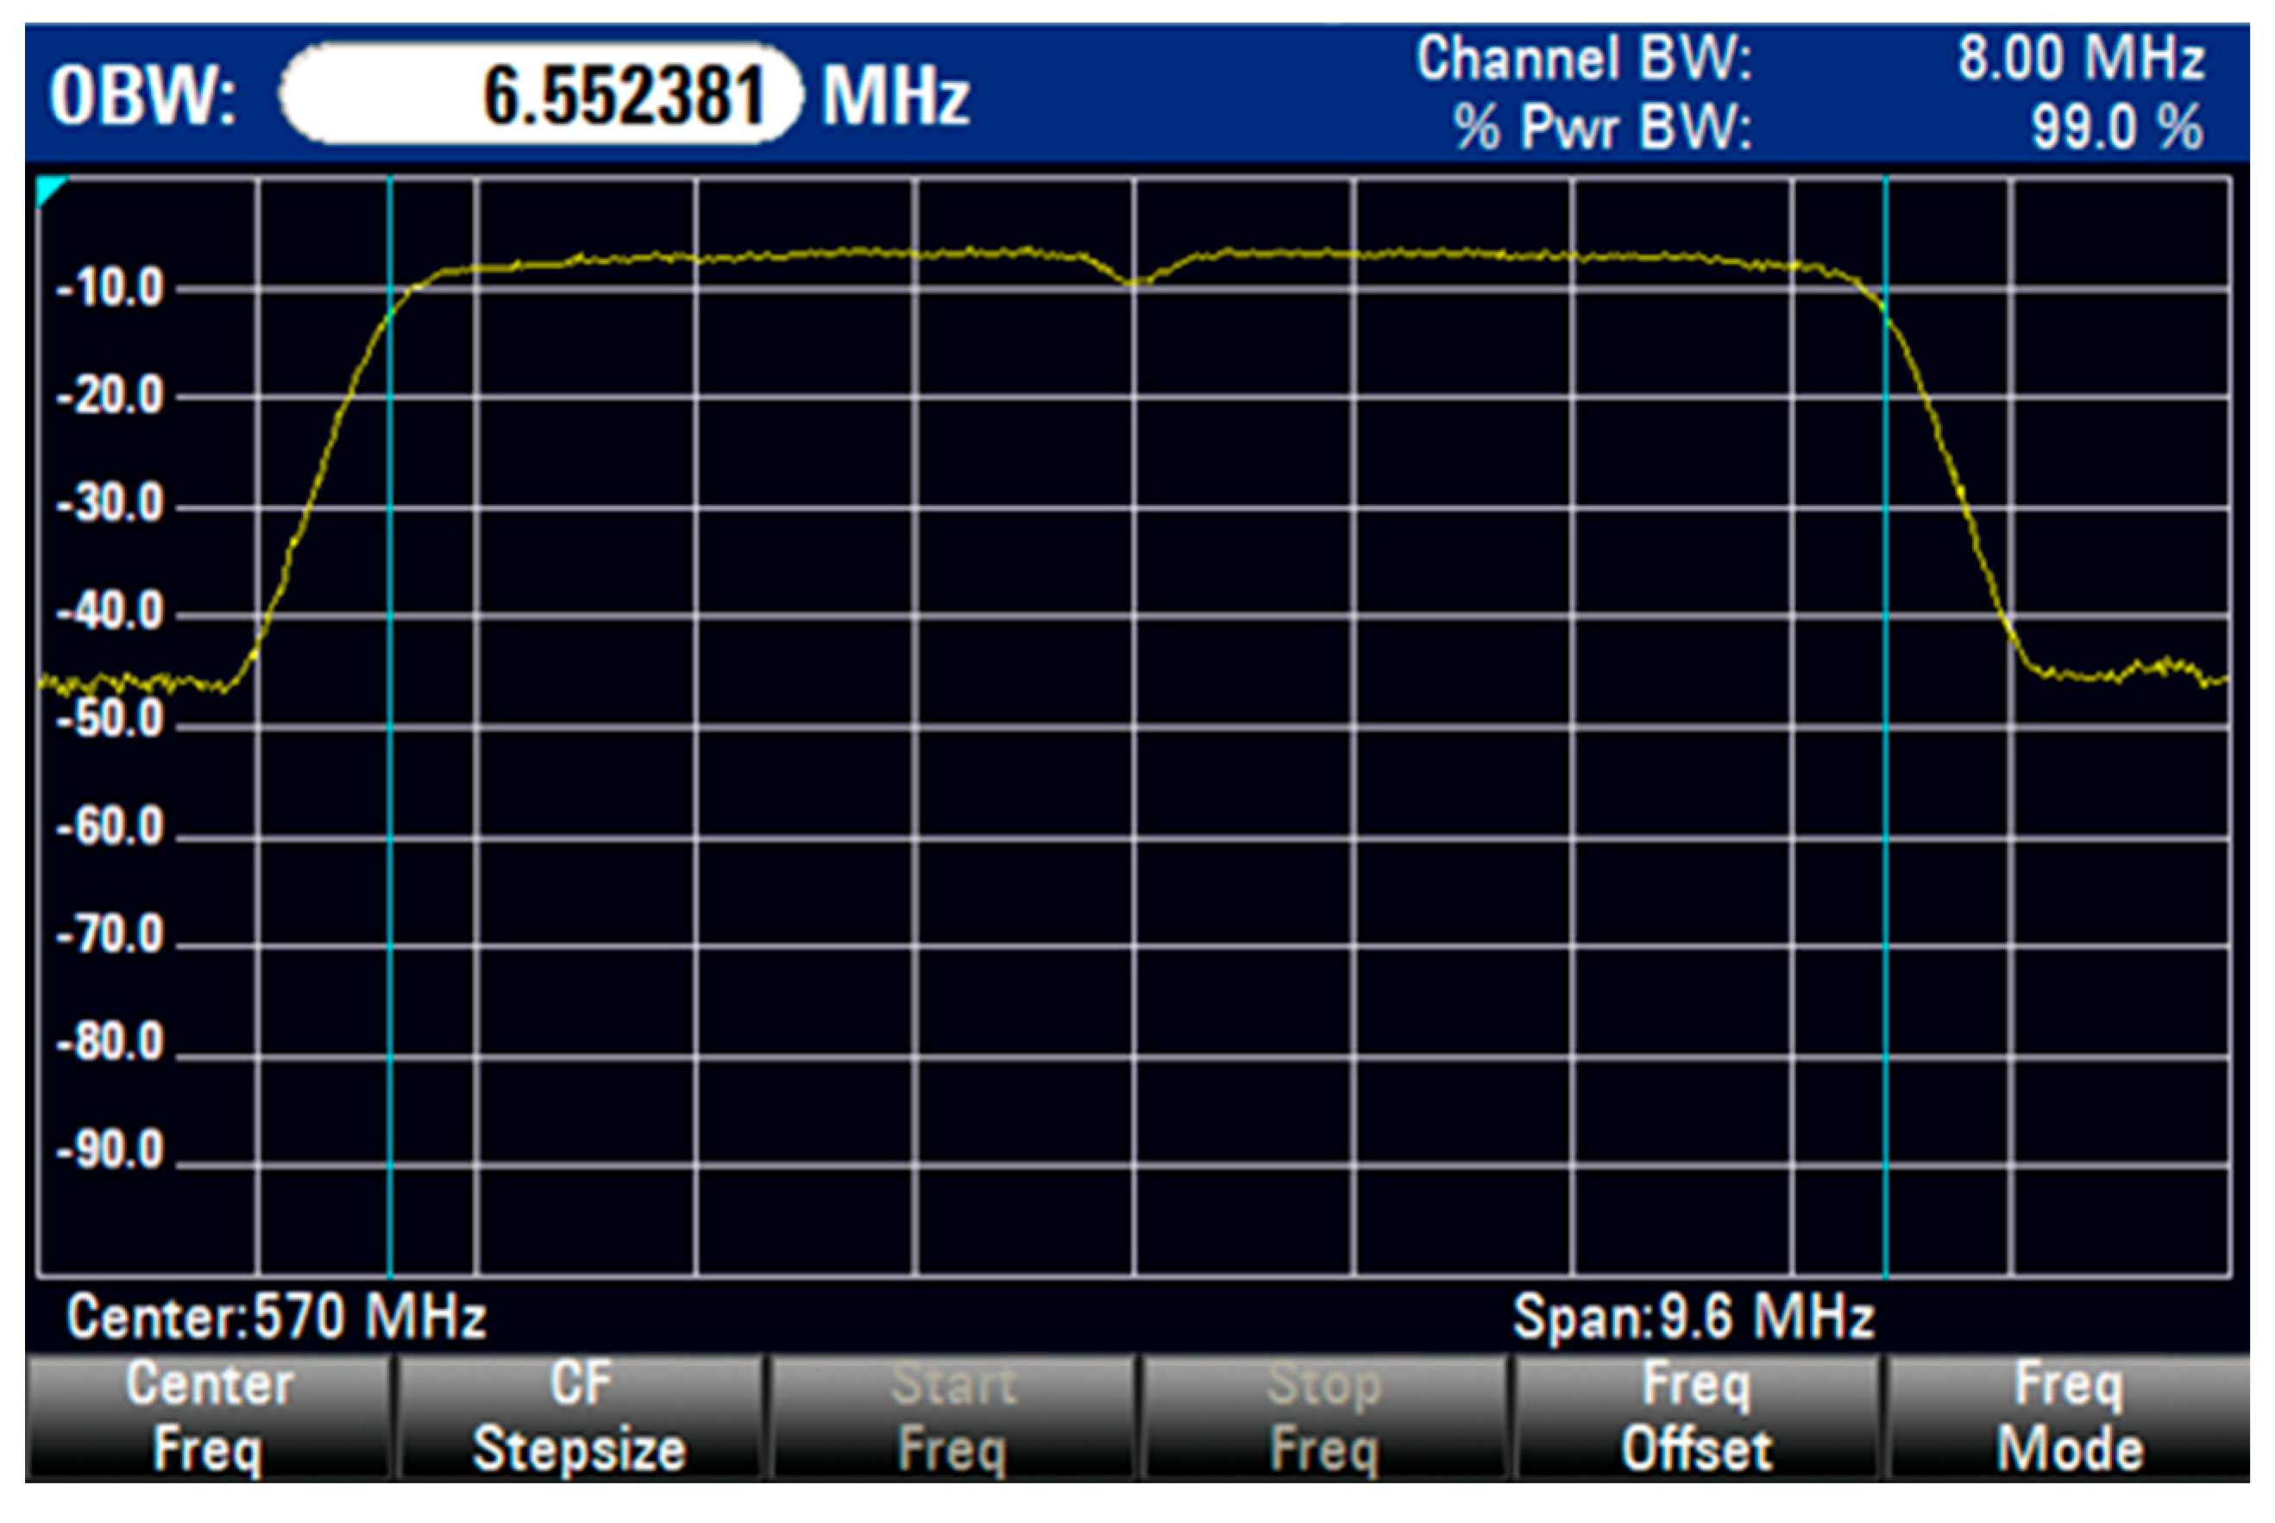The width and height of the screenshot is (2275, 1523).
Task: Click the MHz unit beside OBW value
Action: [896, 96]
